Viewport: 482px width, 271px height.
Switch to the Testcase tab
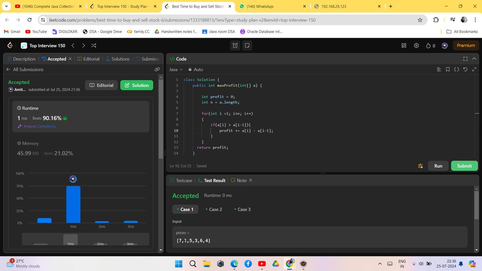click(x=181, y=181)
